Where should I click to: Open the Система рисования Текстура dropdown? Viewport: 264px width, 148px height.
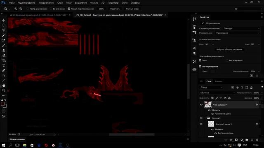click(x=241, y=28)
